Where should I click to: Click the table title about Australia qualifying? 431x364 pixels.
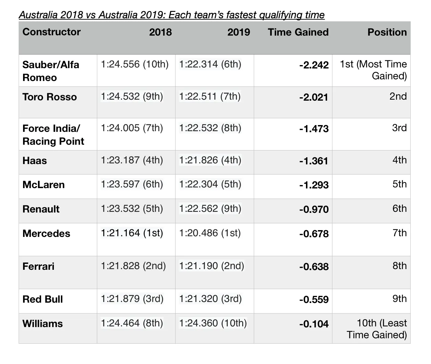coord(172,15)
